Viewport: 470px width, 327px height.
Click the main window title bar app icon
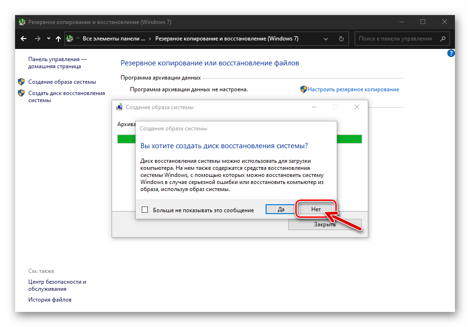click(x=22, y=22)
